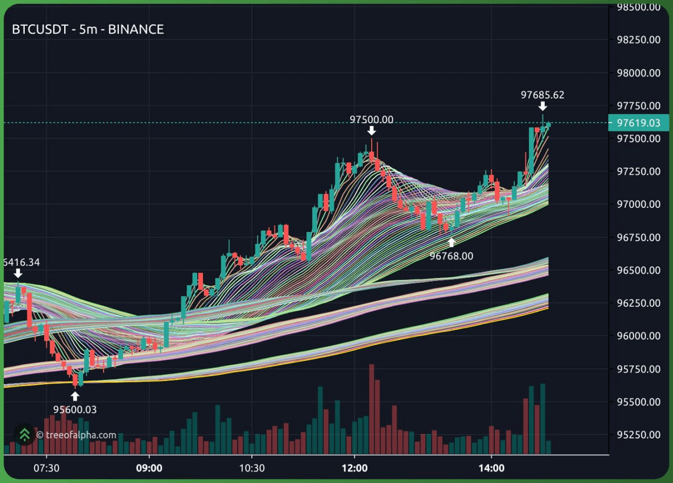This screenshot has width=673, height=483.
Task: Click the 95600.03 low price annotation
Action: point(75,409)
